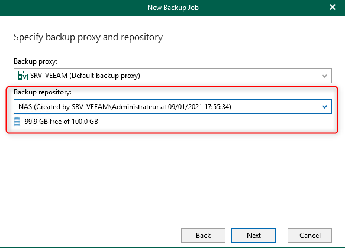345x248 pixels.
Task: Expand the Backup repository dropdown arrow
Action: click(324, 107)
